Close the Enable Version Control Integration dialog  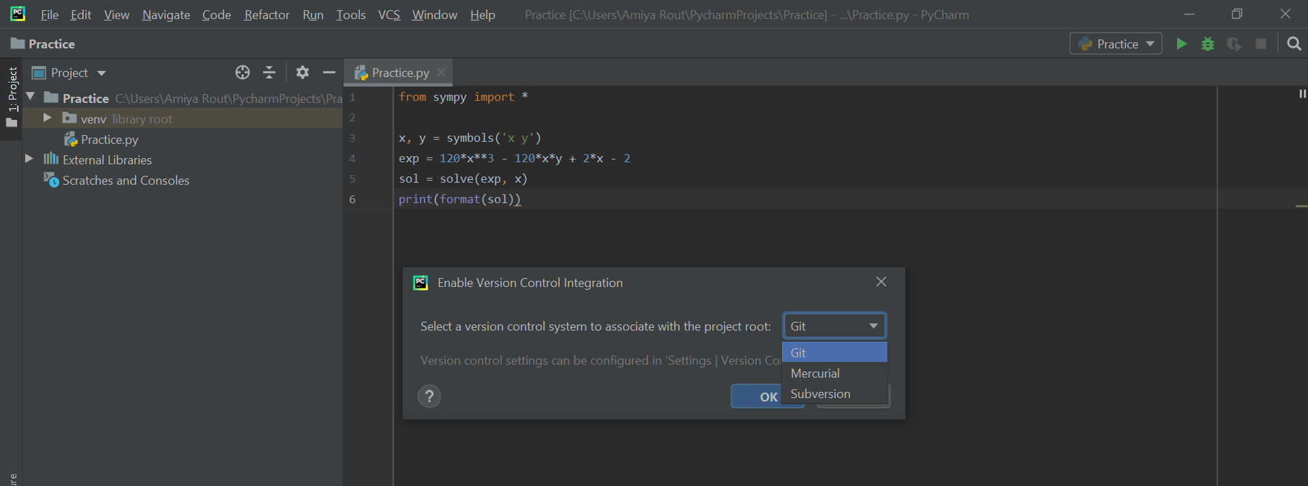[881, 282]
